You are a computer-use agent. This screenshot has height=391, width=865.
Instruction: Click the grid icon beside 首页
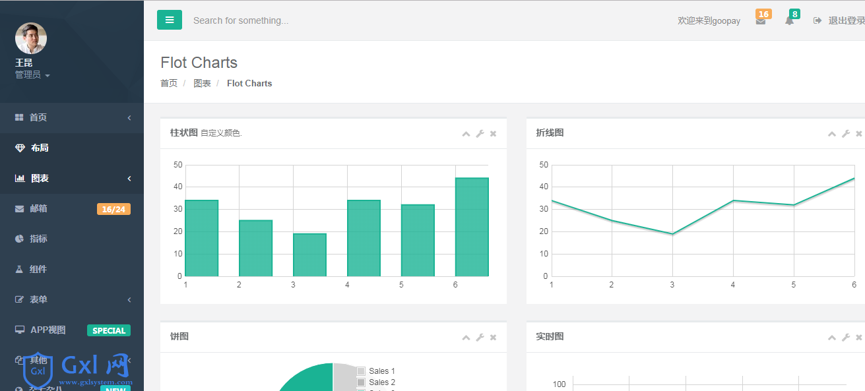pos(19,117)
